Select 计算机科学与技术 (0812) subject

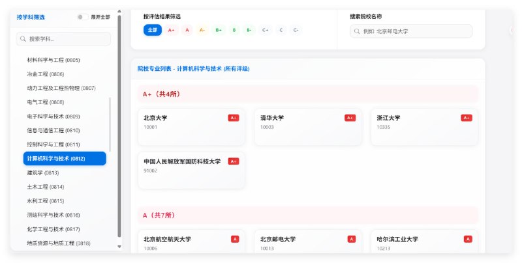65,158
